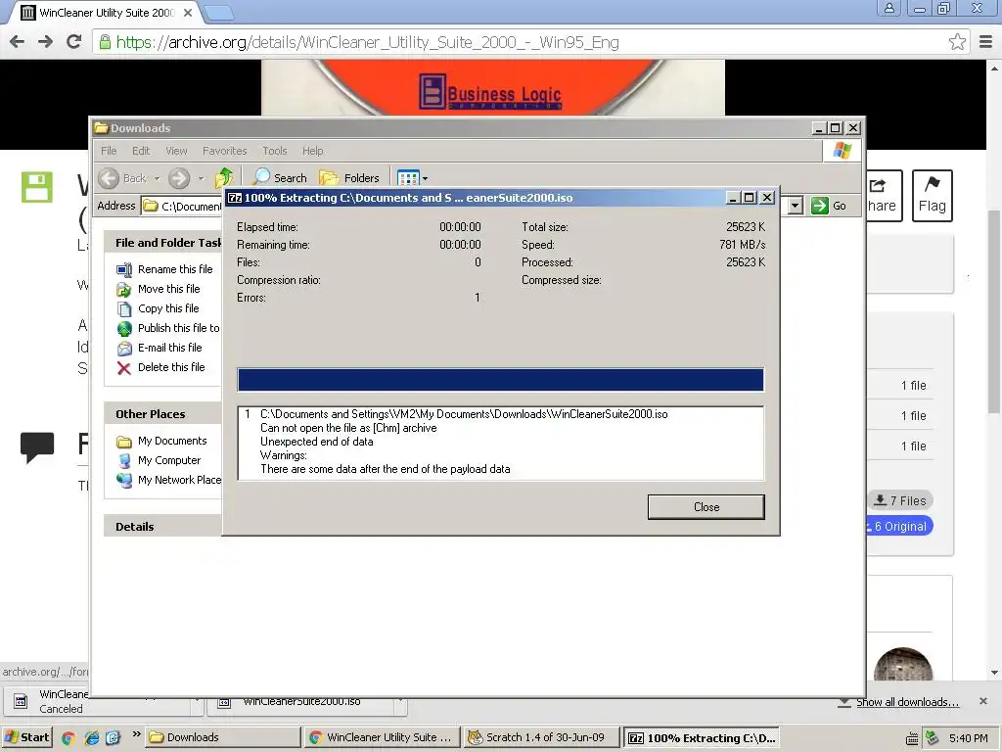1002x752 pixels.
Task: Open the View menu in Downloads window
Action: (176, 151)
